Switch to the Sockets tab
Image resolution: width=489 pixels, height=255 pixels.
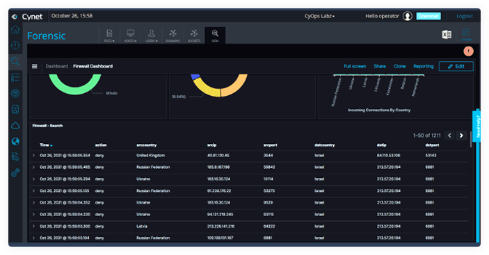tap(194, 35)
